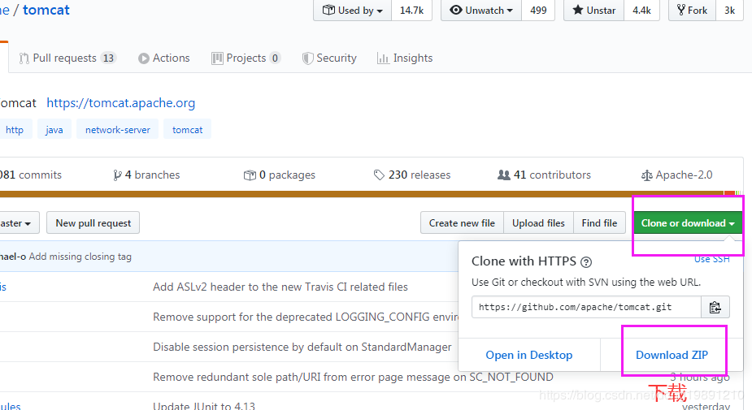Viewport: 752px width, 410px height.
Task: Click the pull requests count badge 13
Action: tap(108, 58)
